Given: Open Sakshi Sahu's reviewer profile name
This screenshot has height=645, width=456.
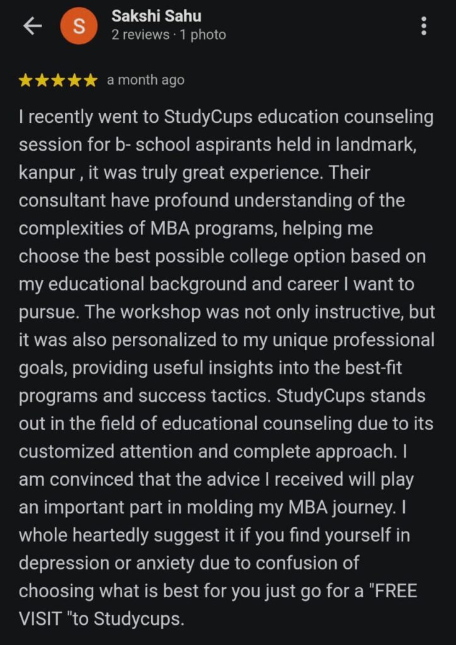Looking at the screenshot, I should coord(156,16).
